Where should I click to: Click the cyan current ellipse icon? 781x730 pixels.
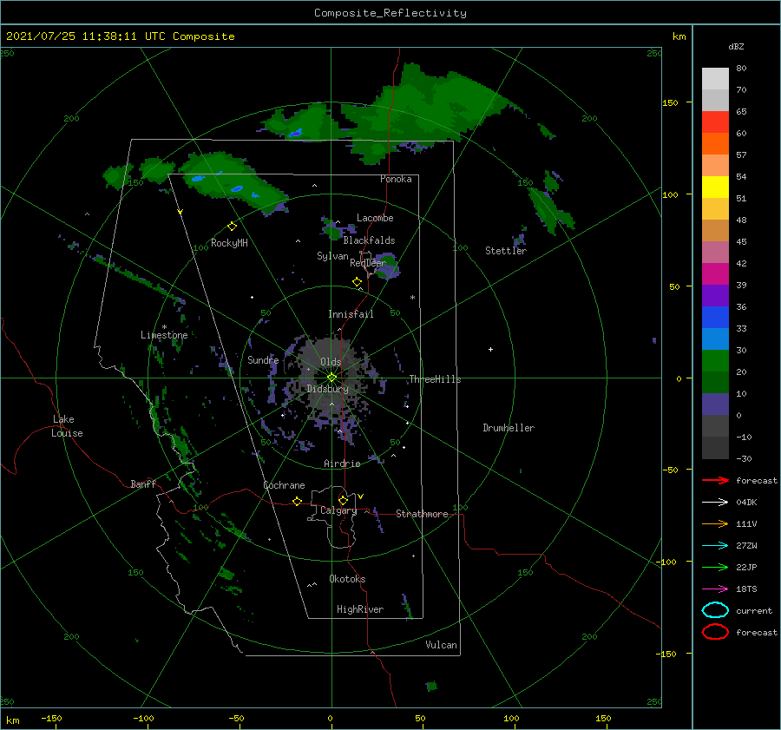point(715,610)
